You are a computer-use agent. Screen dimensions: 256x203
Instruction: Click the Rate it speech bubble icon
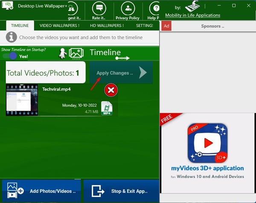coord(99,8)
